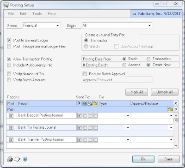This screenshot has width=185, height=168.
Task: Click the Approval Password field
Action: pos(139,80)
